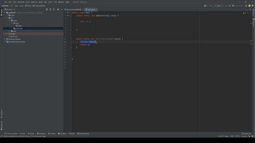Image resolution: width=255 pixels, height=143 pixels.
Task: Toggle the Project tool window side tab
Action: point(2,12)
